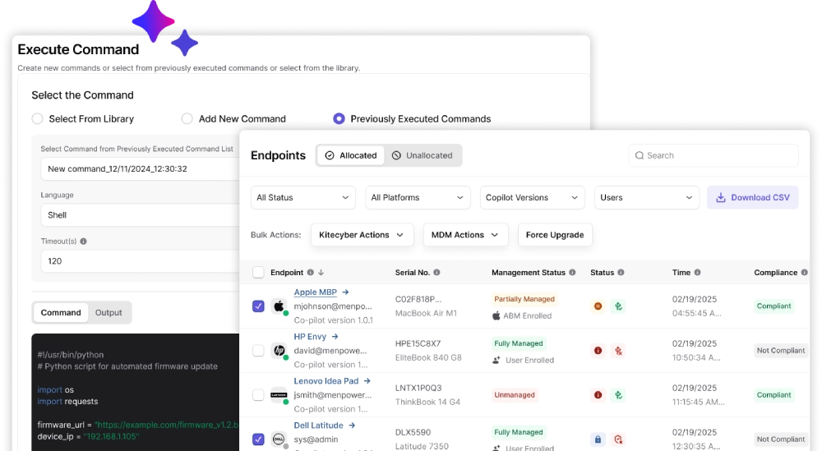
Task: Click into the endpoints Search field
Action: (713, 155)
